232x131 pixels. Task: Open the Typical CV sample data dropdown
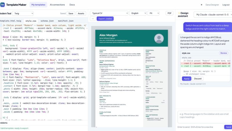pos(109,13)
